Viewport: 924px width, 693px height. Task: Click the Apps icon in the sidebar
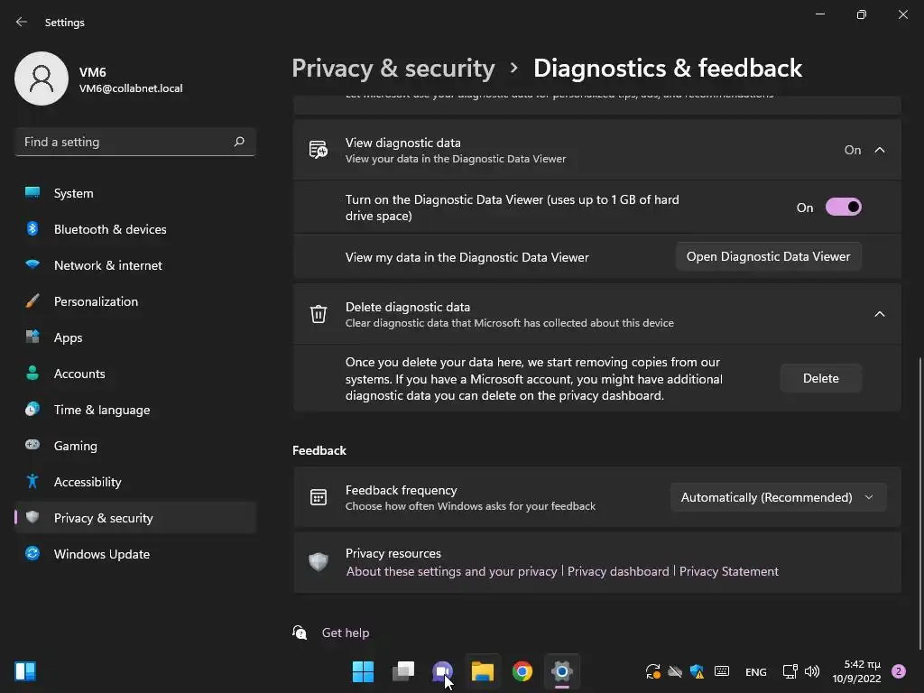32,337
